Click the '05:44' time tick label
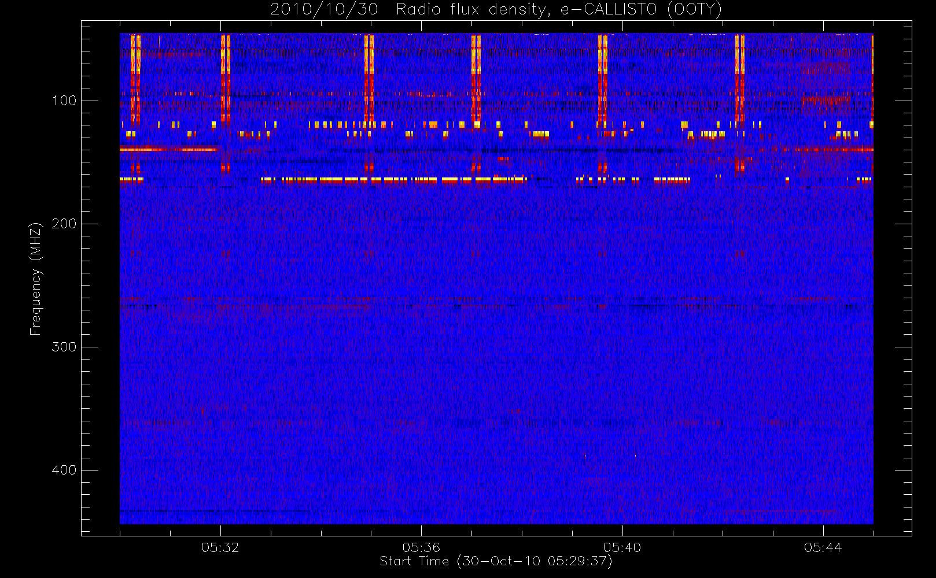This screenshot has height=578, width=936. pyautogui.click(x=823, y=547)
